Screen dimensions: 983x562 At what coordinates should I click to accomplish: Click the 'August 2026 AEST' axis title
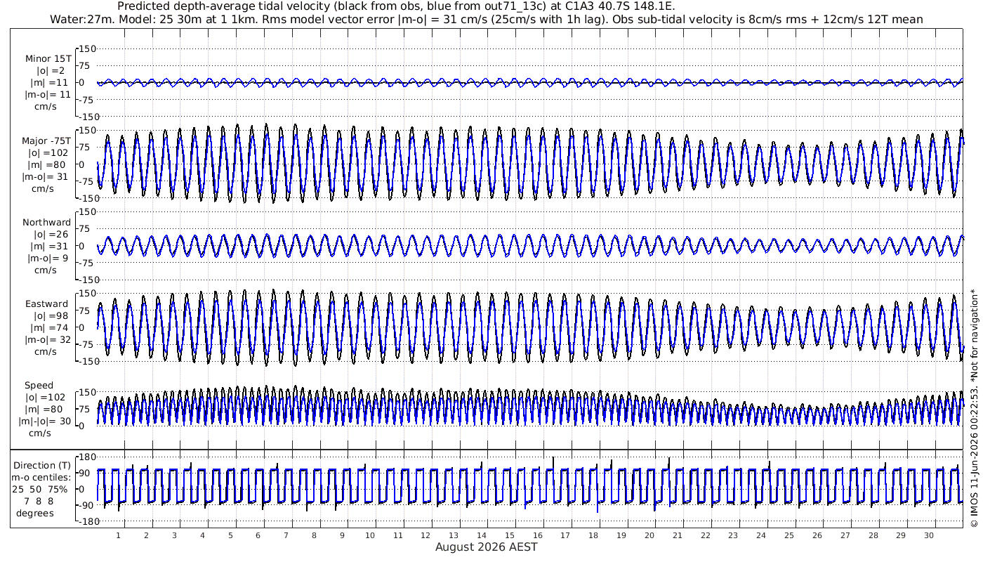[487, 547]
